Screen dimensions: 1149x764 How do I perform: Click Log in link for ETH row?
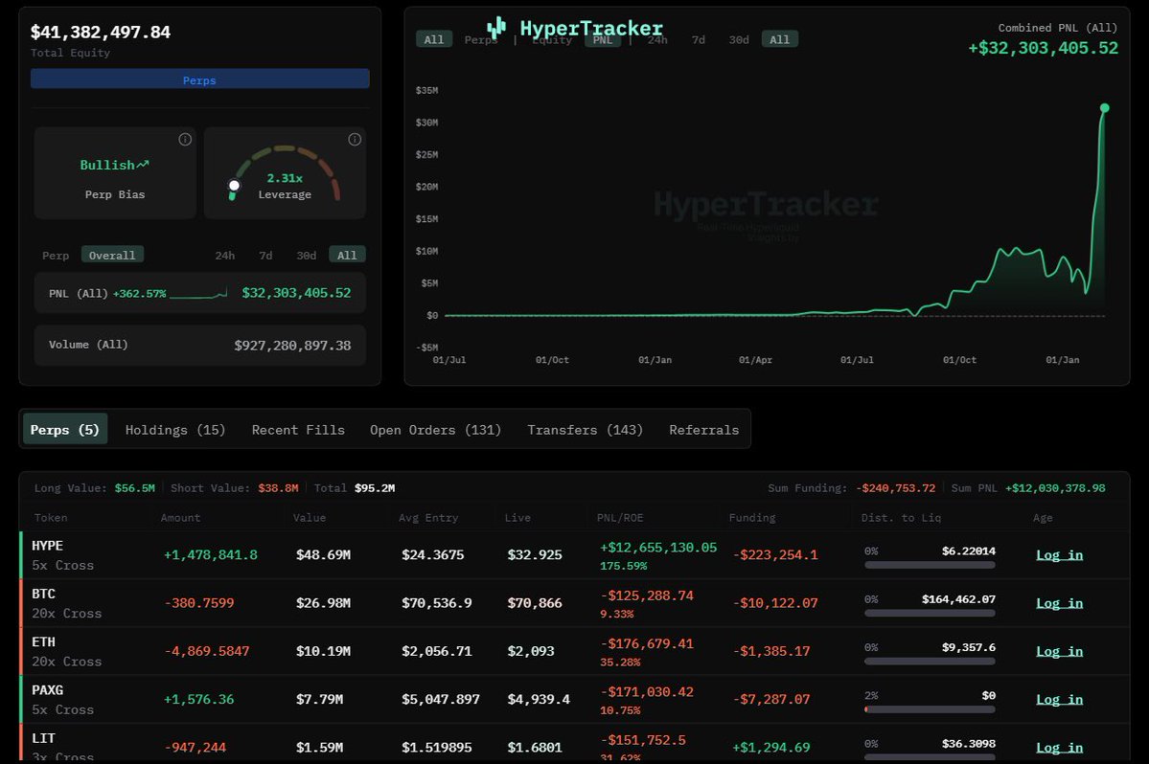1059,651
